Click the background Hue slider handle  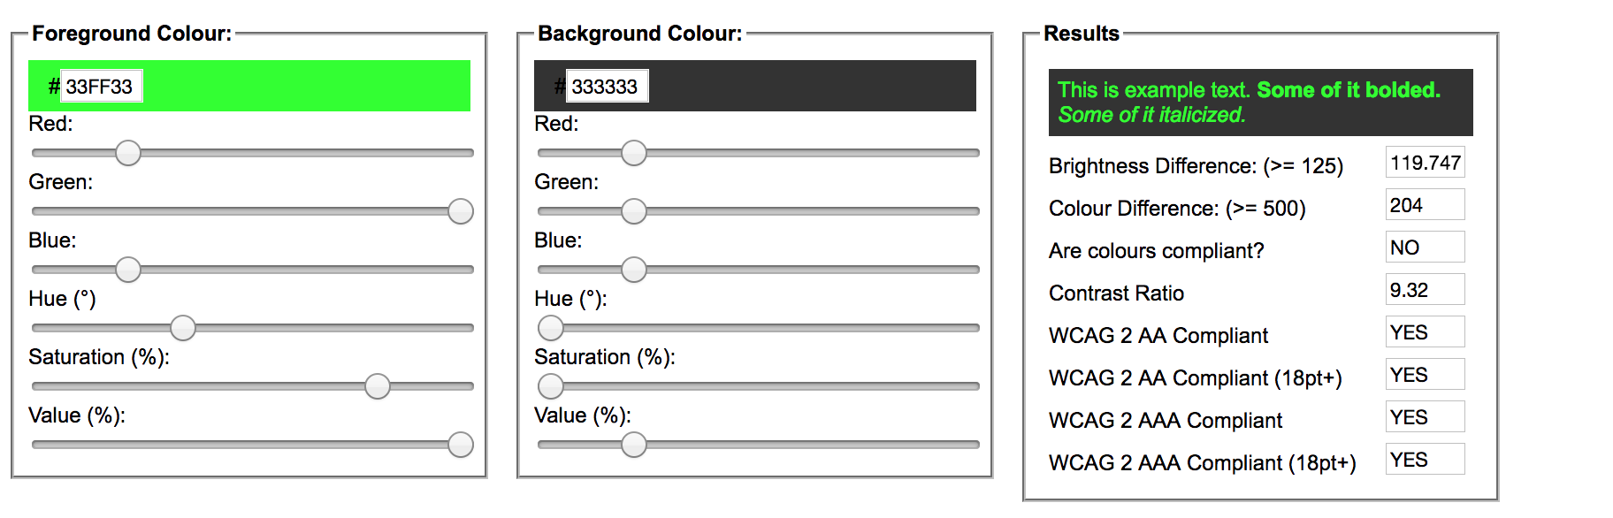pyautogui.click(x=551, y=328)
